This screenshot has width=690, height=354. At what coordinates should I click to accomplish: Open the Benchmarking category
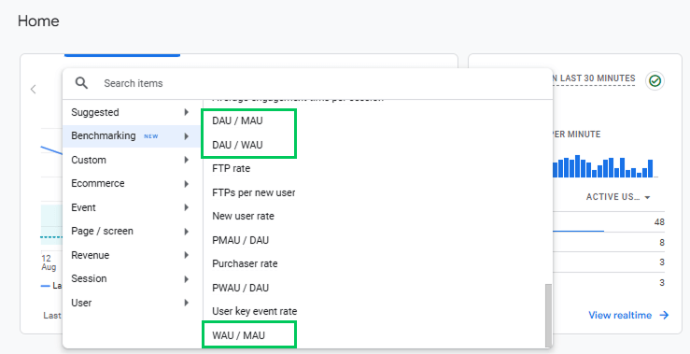pyautogui.click(x=132, y=136)
